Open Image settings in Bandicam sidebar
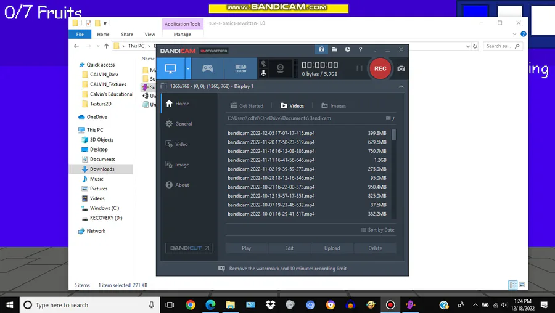Viewport: 555px width, 313px height. coord(189,165)
